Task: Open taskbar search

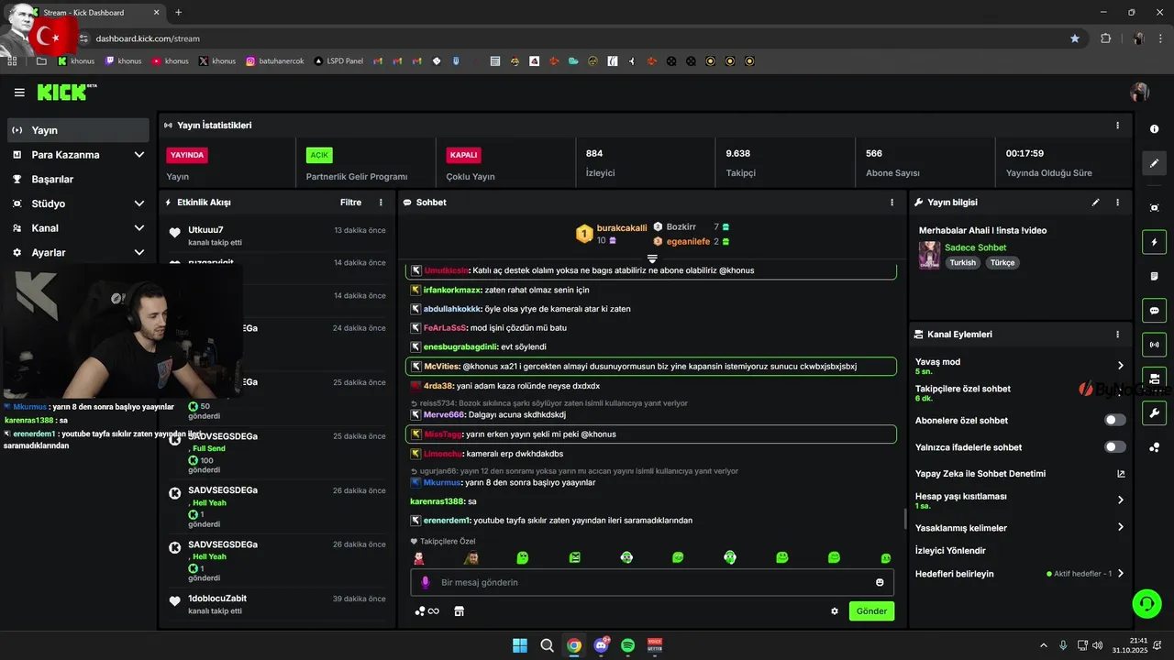Action: [x=547, y=645]
